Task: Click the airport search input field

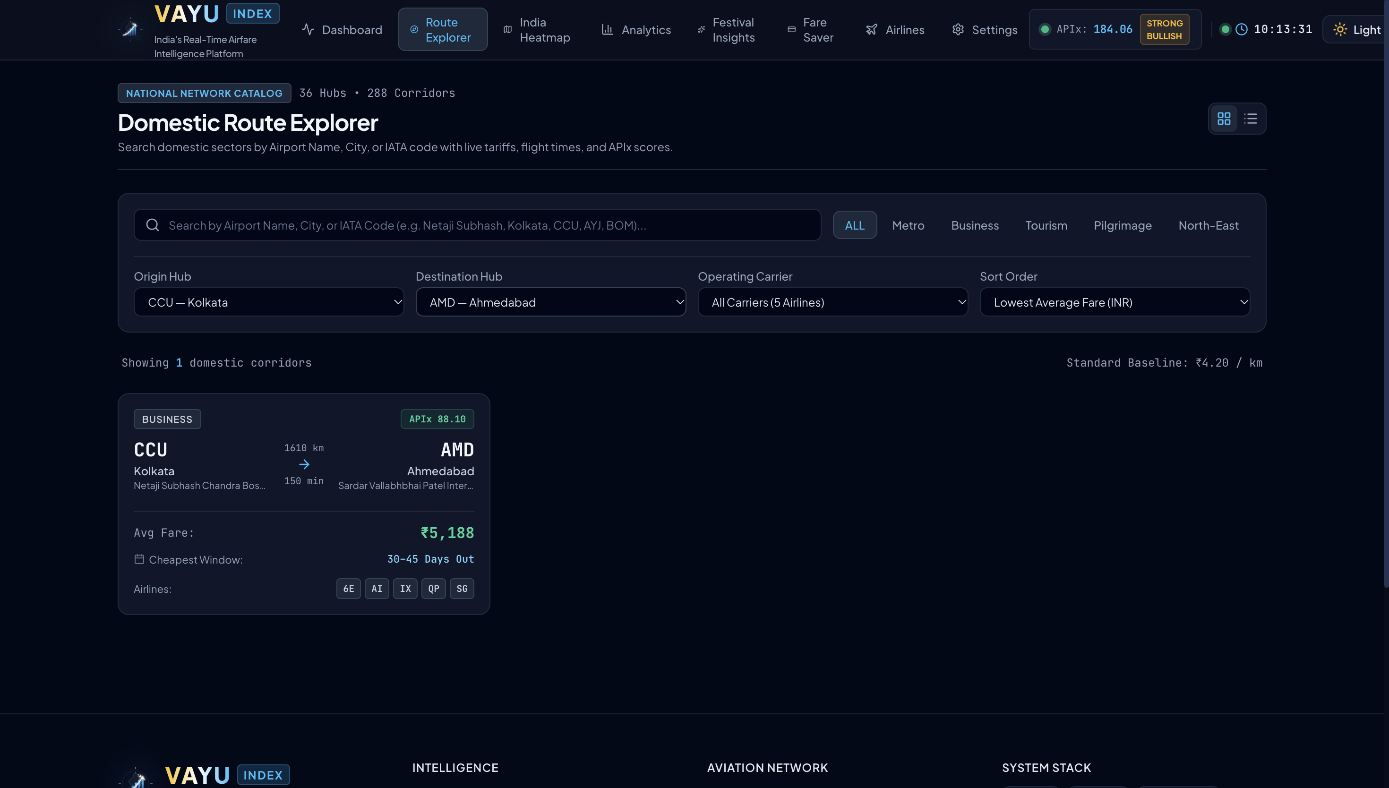Action: click(x=477, y=224)
